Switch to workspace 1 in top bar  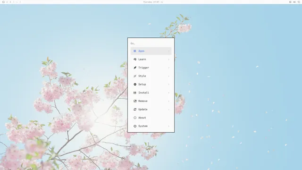[x=7, y=2]
